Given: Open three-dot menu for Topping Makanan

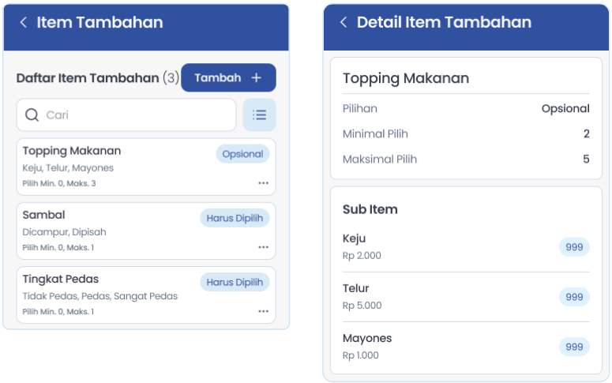Looking at the screenshot, I should click(264, 183).
